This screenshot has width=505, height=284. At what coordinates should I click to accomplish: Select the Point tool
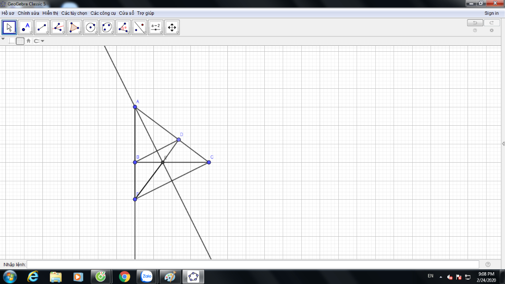click(26, 28)
